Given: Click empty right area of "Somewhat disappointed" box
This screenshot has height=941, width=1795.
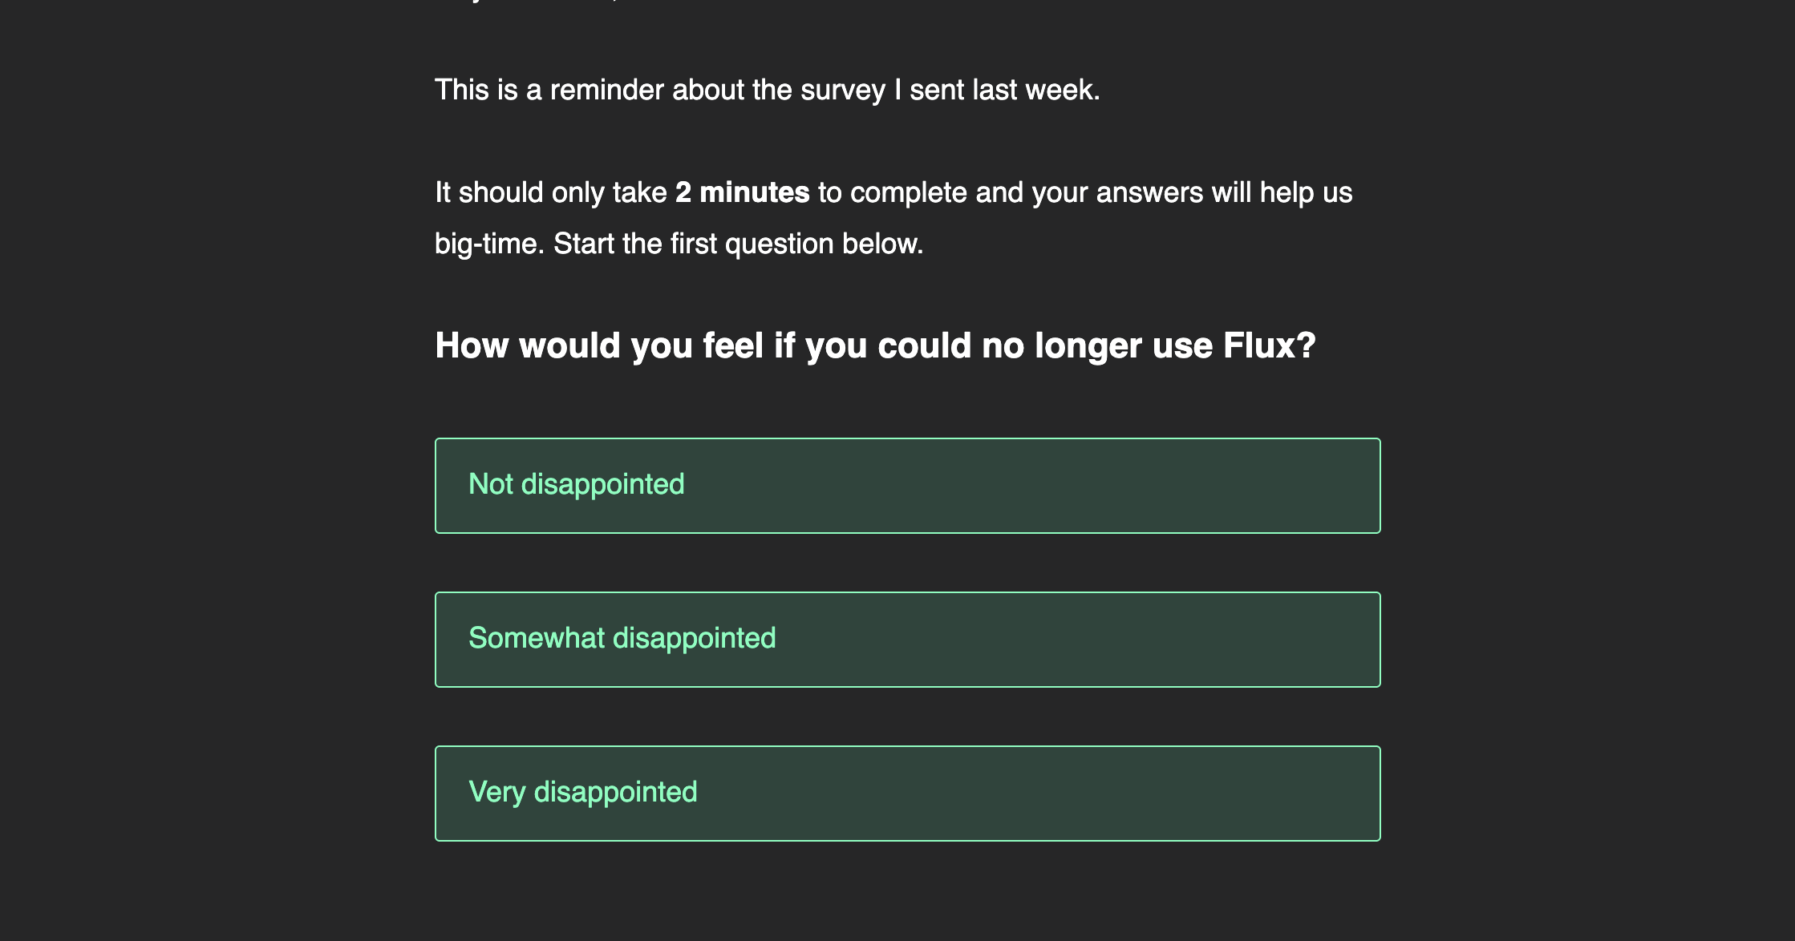Looking at the screenshot, I should [x=1123, y=639].
